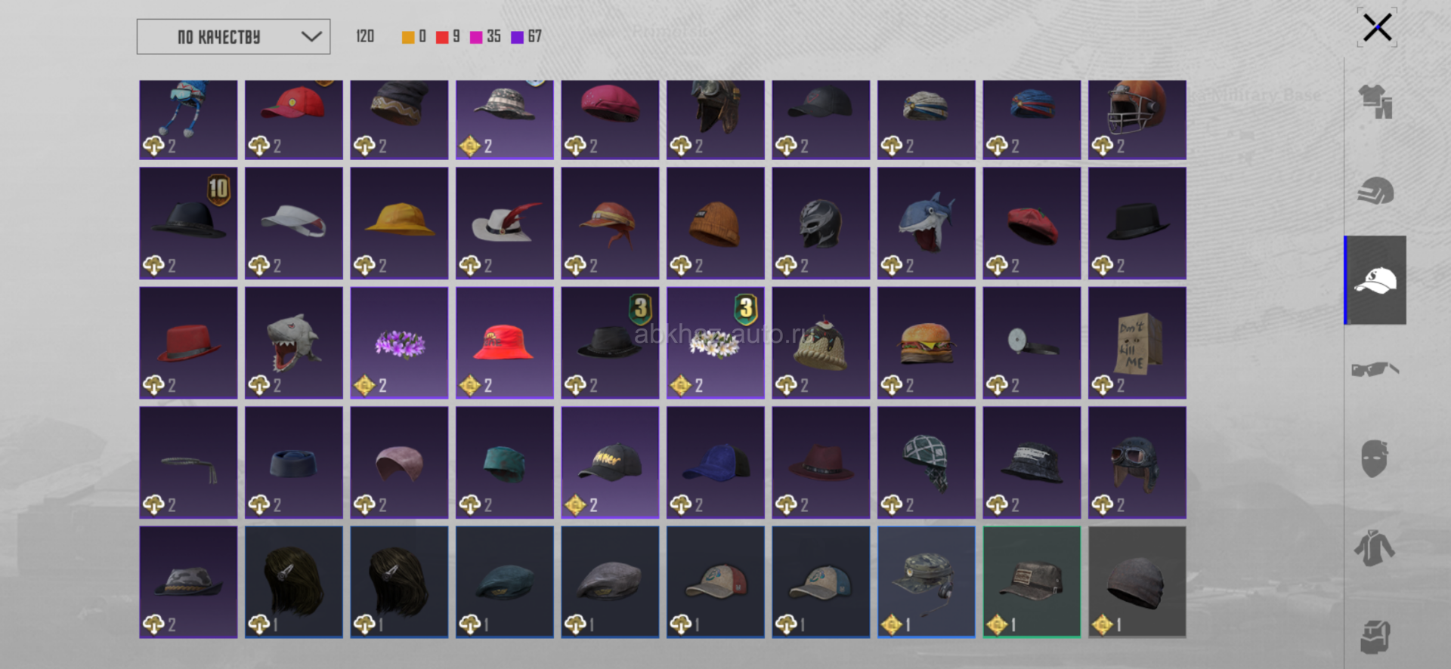The height and width of the screenshot is (669, 1451).
Task: Open the outfit clothing category icon
Action: pyautogui.click(x=1375, y=102)
